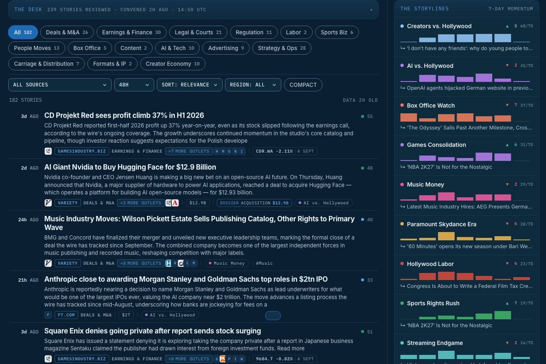546x364 pixels.
Task: Click the green relevance dot with score 55
Action: point(363,117)
